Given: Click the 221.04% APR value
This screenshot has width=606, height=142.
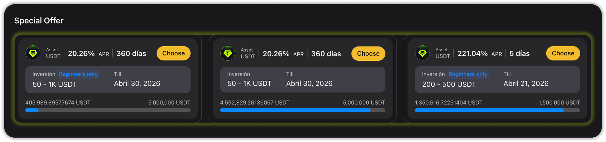Looking at the screenshot, I should (473, 54).
